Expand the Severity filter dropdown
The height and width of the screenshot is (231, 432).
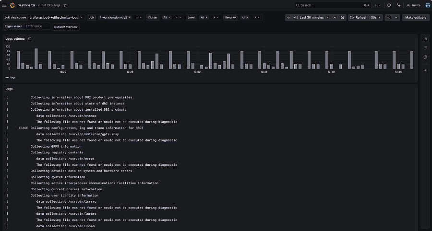[x=259, y=18]
